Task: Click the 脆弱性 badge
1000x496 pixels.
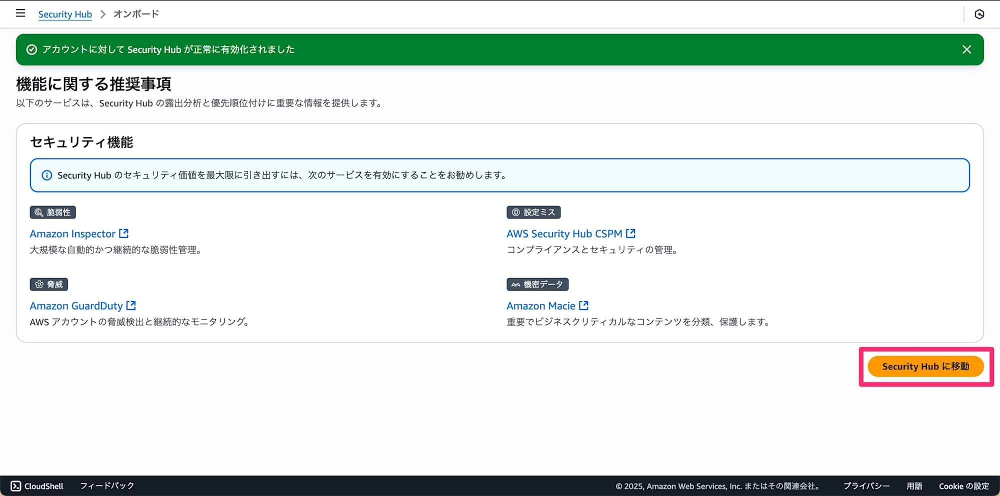Action: tap(53, 212)
